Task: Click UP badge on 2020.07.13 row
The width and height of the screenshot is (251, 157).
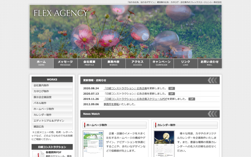Action: 172,94
